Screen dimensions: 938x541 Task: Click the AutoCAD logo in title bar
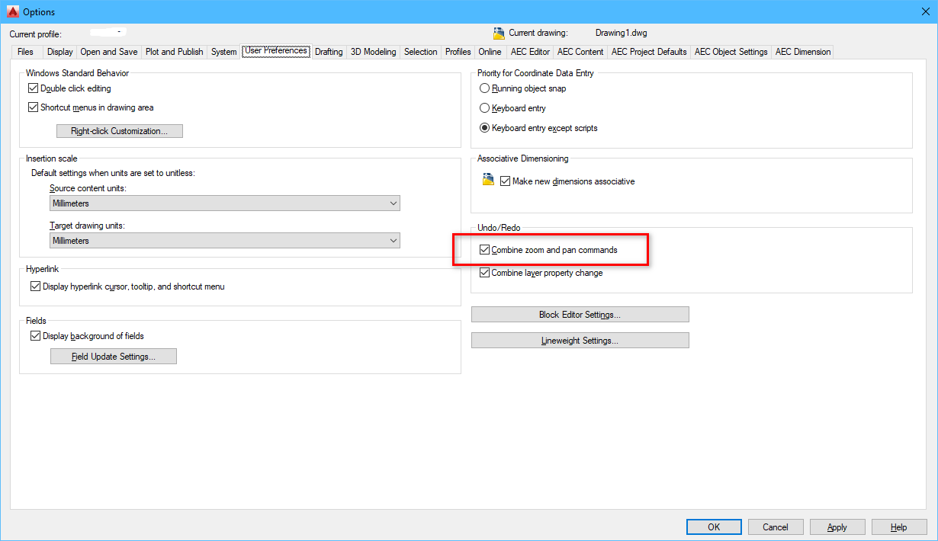(x=11, y=11)
